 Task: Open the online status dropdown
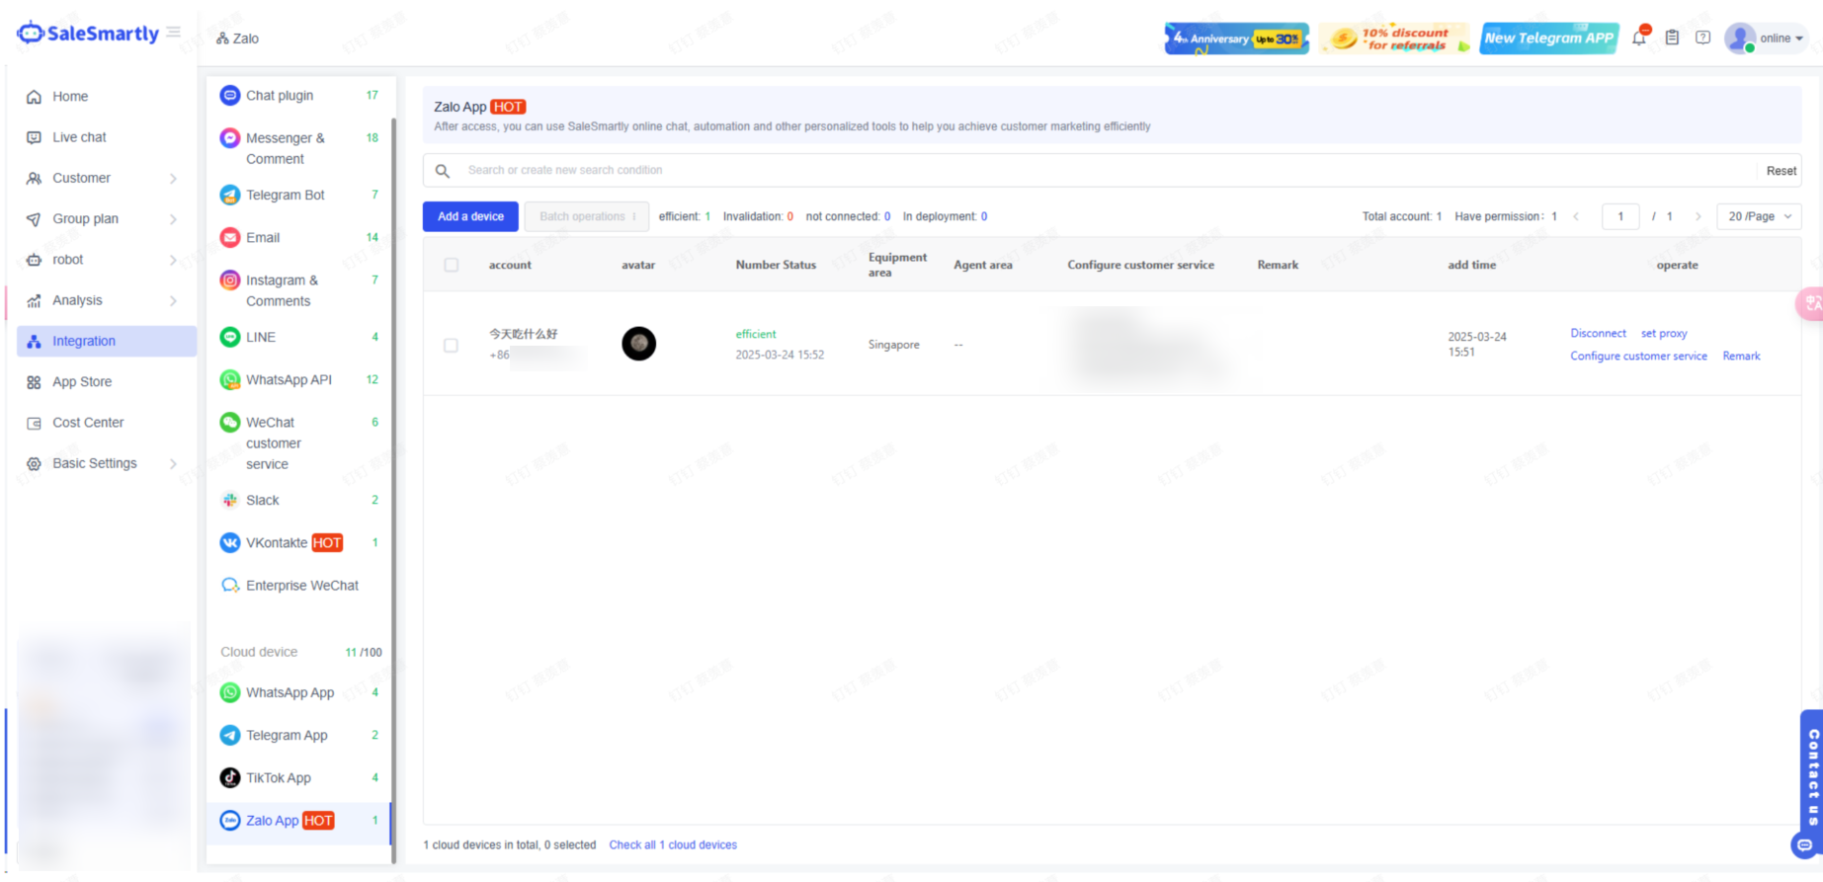pyautogui.click(x=1782, y=39)
